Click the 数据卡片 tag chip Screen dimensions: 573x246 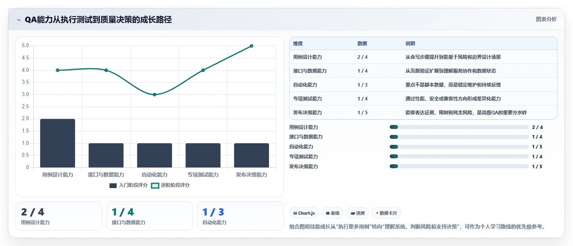click(x=386, y=213)
